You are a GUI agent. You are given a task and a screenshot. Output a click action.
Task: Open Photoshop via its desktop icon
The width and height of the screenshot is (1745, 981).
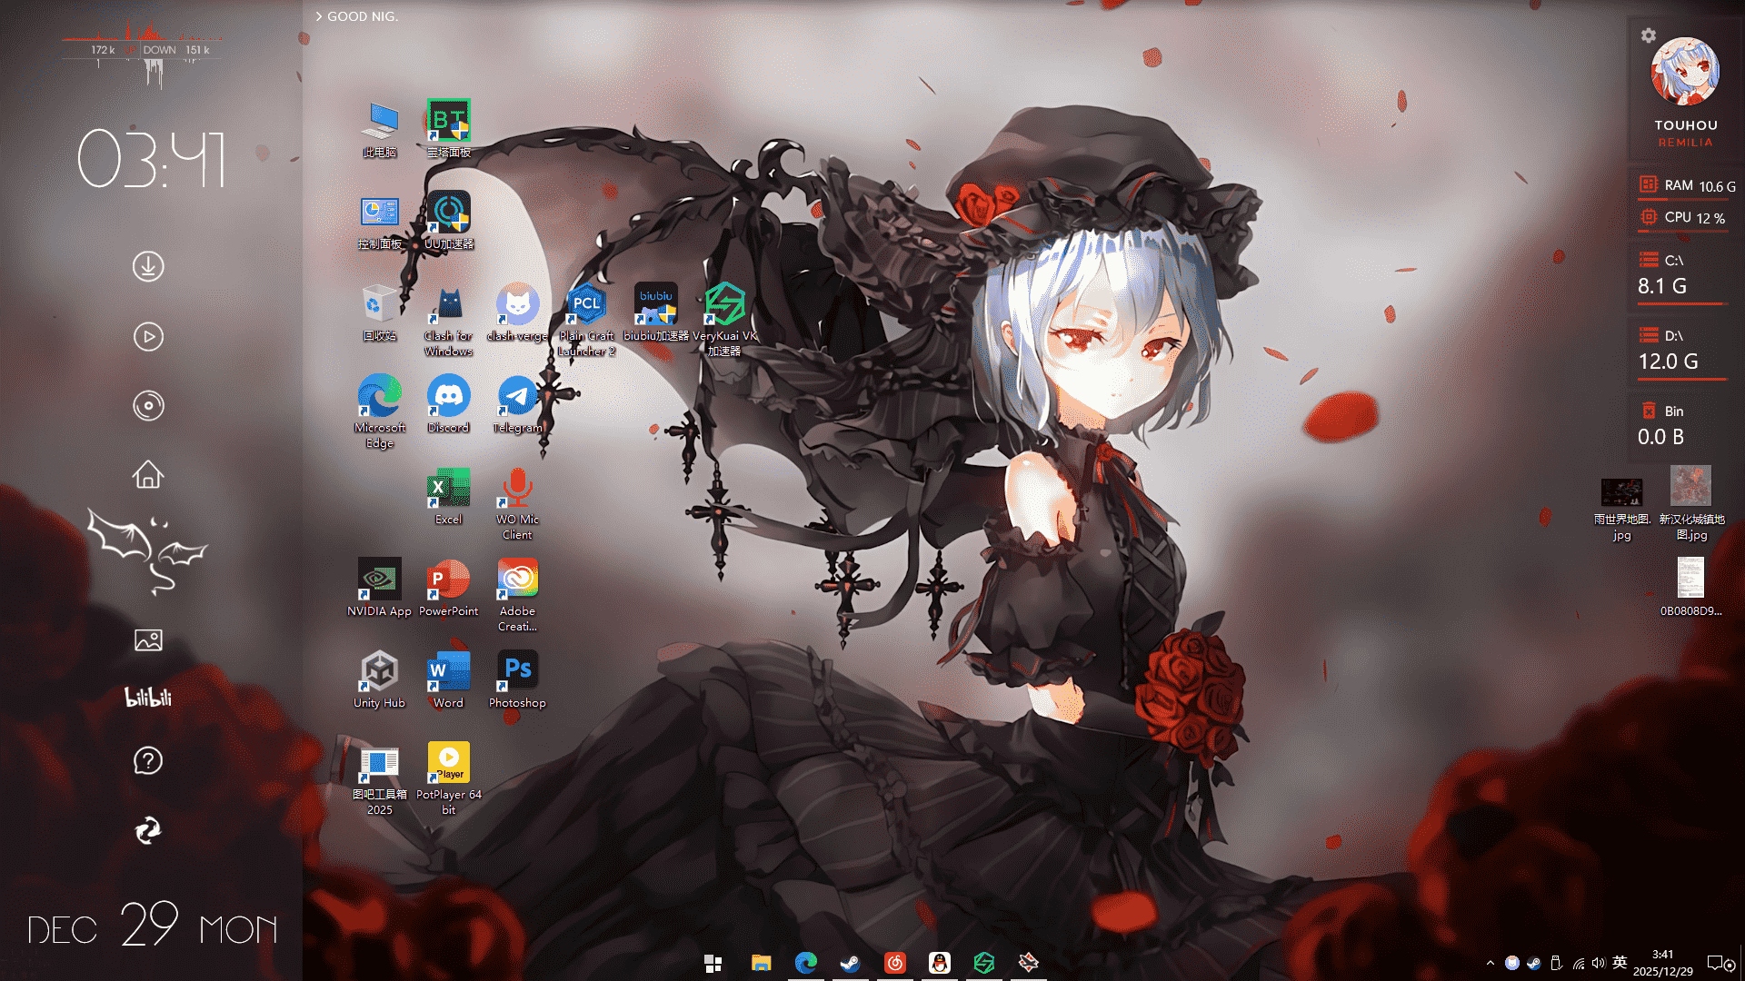[x=516, y=669]
